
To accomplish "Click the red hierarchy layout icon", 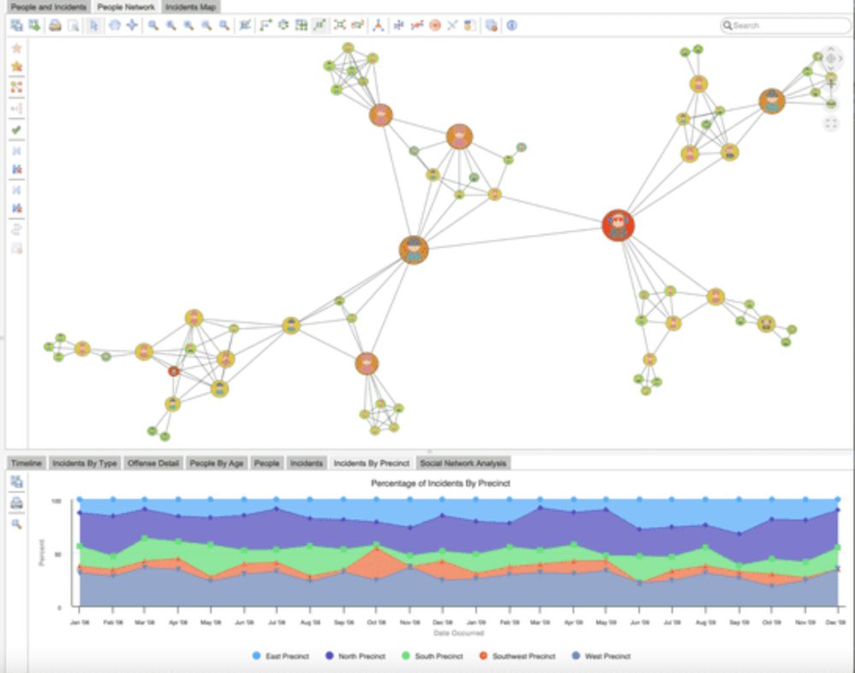I will coord(378,25).
